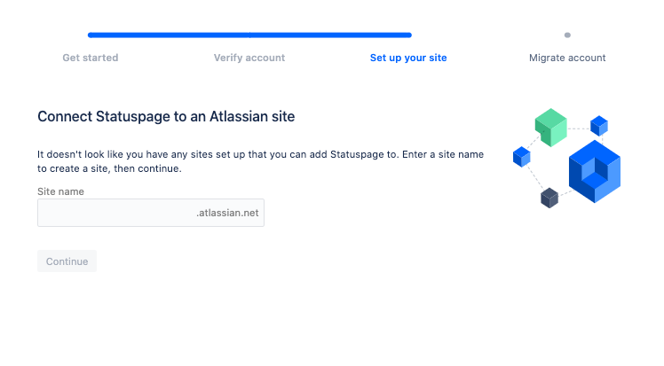Click the Connect Statuspage to an Atlassian site heading
The width and height of the screenshot is (664, 366).
tap(166, 116)
